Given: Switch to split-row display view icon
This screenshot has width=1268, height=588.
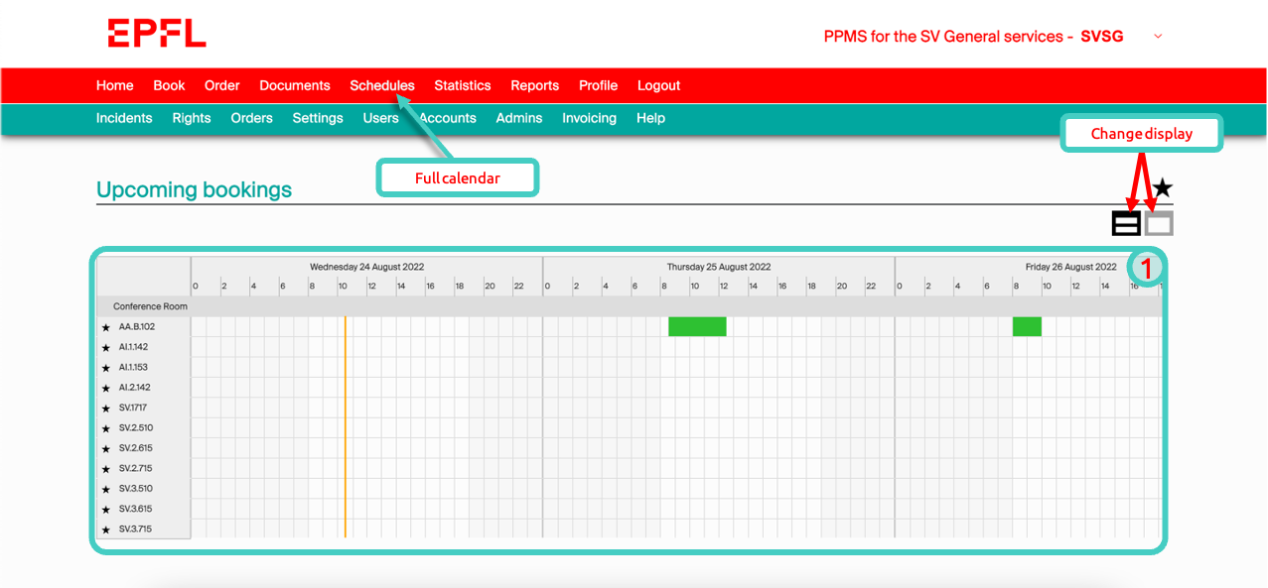Looking at the screenshot, I should click(1125, 224).
